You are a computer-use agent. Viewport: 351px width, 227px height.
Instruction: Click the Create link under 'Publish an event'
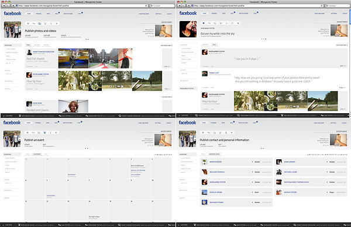pos(27,145)
